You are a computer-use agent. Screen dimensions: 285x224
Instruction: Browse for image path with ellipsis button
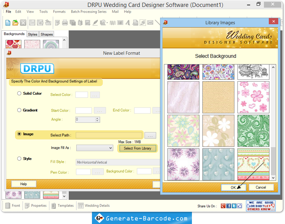coord(150,135)
